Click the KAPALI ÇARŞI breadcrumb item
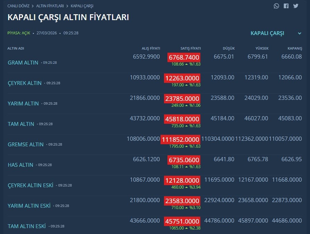The height and width of the screenshot is (234, 310). (82, 6)
